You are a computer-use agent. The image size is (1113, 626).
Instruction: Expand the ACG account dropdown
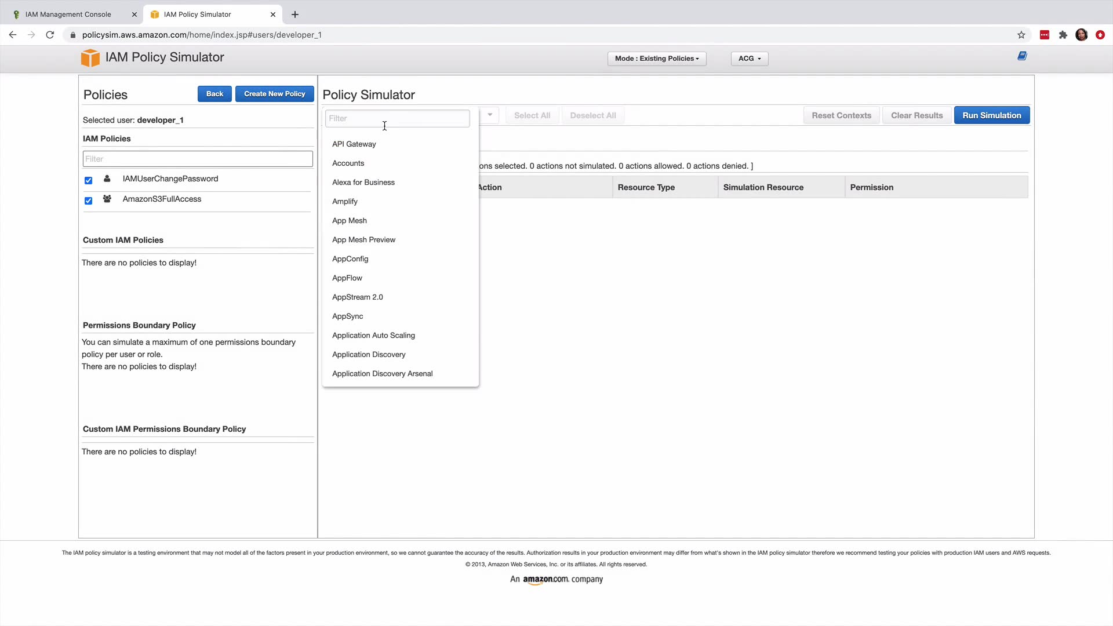(749, 59)
